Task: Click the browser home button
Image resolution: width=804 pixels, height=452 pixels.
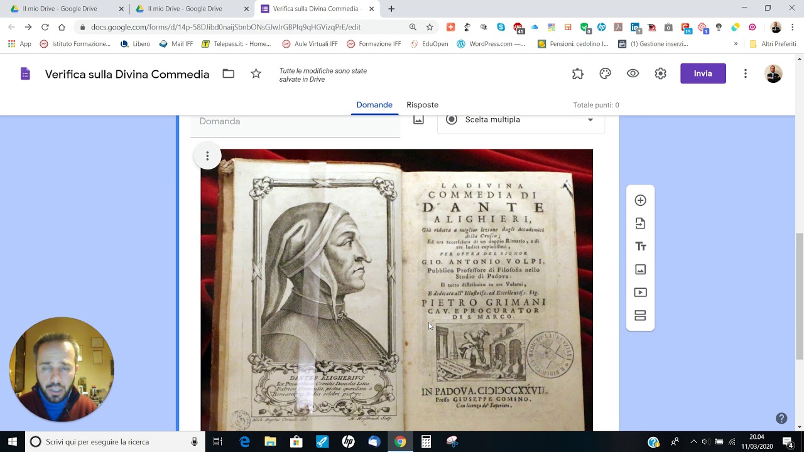Action: [x=62, y=27]
